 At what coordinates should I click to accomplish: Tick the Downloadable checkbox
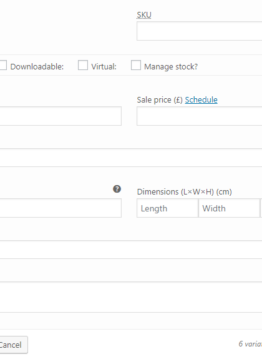(x=3, y=65)
